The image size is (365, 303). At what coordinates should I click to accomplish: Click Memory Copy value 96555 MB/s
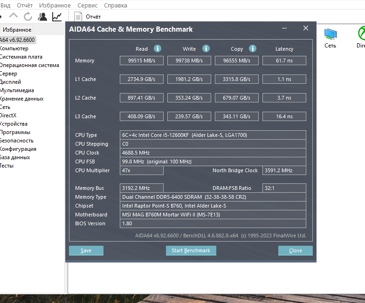pyautogui.click(x=236, y=61)
